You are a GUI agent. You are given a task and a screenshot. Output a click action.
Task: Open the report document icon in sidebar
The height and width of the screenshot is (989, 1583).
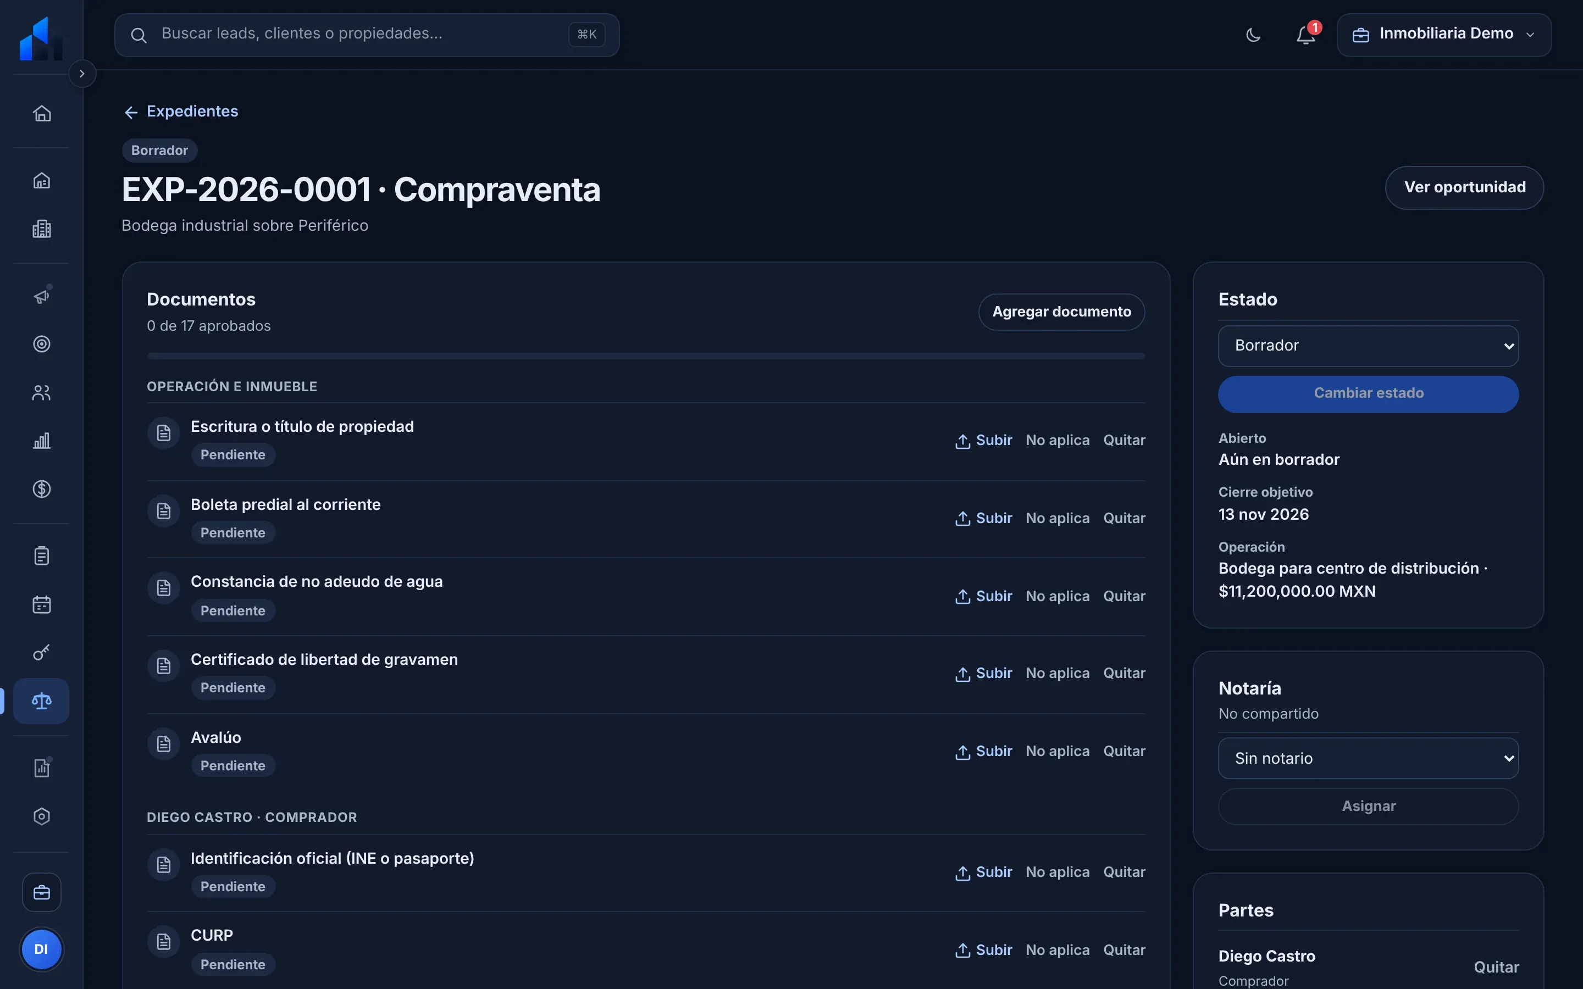point(41,768)
